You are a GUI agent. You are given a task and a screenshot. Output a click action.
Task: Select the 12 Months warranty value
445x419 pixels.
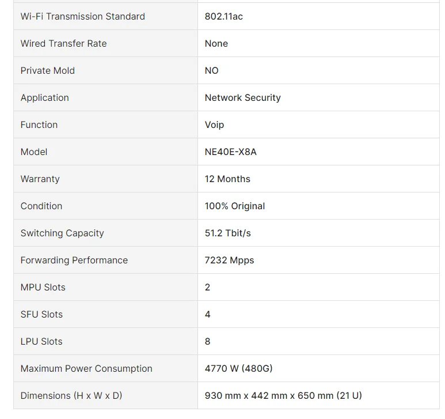point(227,179)
